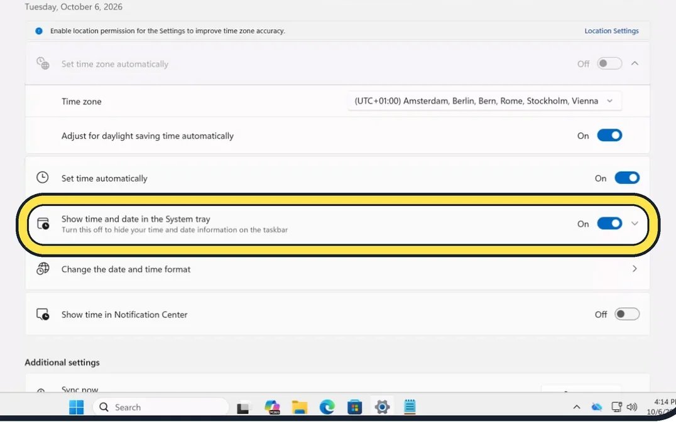The width and height of the screenshot is (676, 422).
Task: Click the Windows Start button
Action: click(76, 407)
